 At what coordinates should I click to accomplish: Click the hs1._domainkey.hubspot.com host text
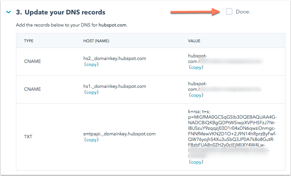[115, 86]
